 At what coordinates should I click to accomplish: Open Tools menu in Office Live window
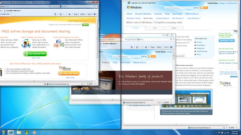90,14
